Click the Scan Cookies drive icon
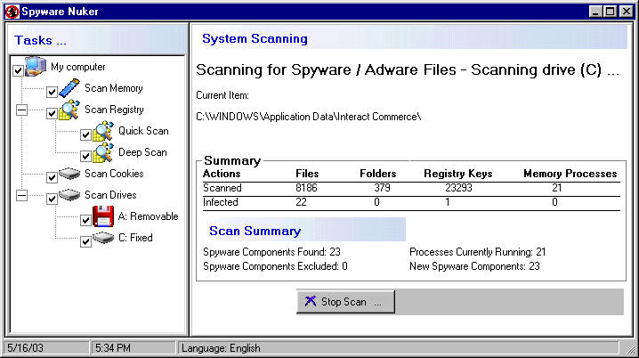 click(x=69, y=174)
